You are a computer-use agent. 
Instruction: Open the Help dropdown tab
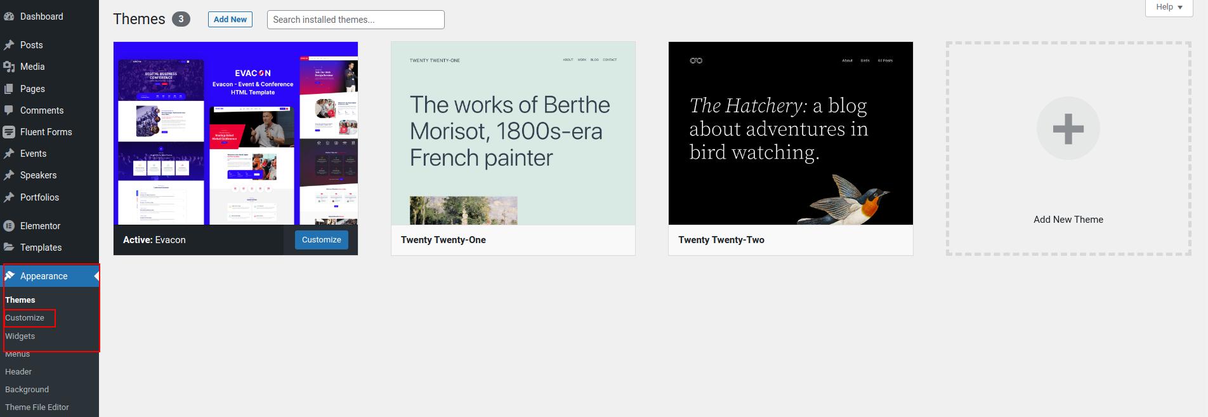(1169, 8)
